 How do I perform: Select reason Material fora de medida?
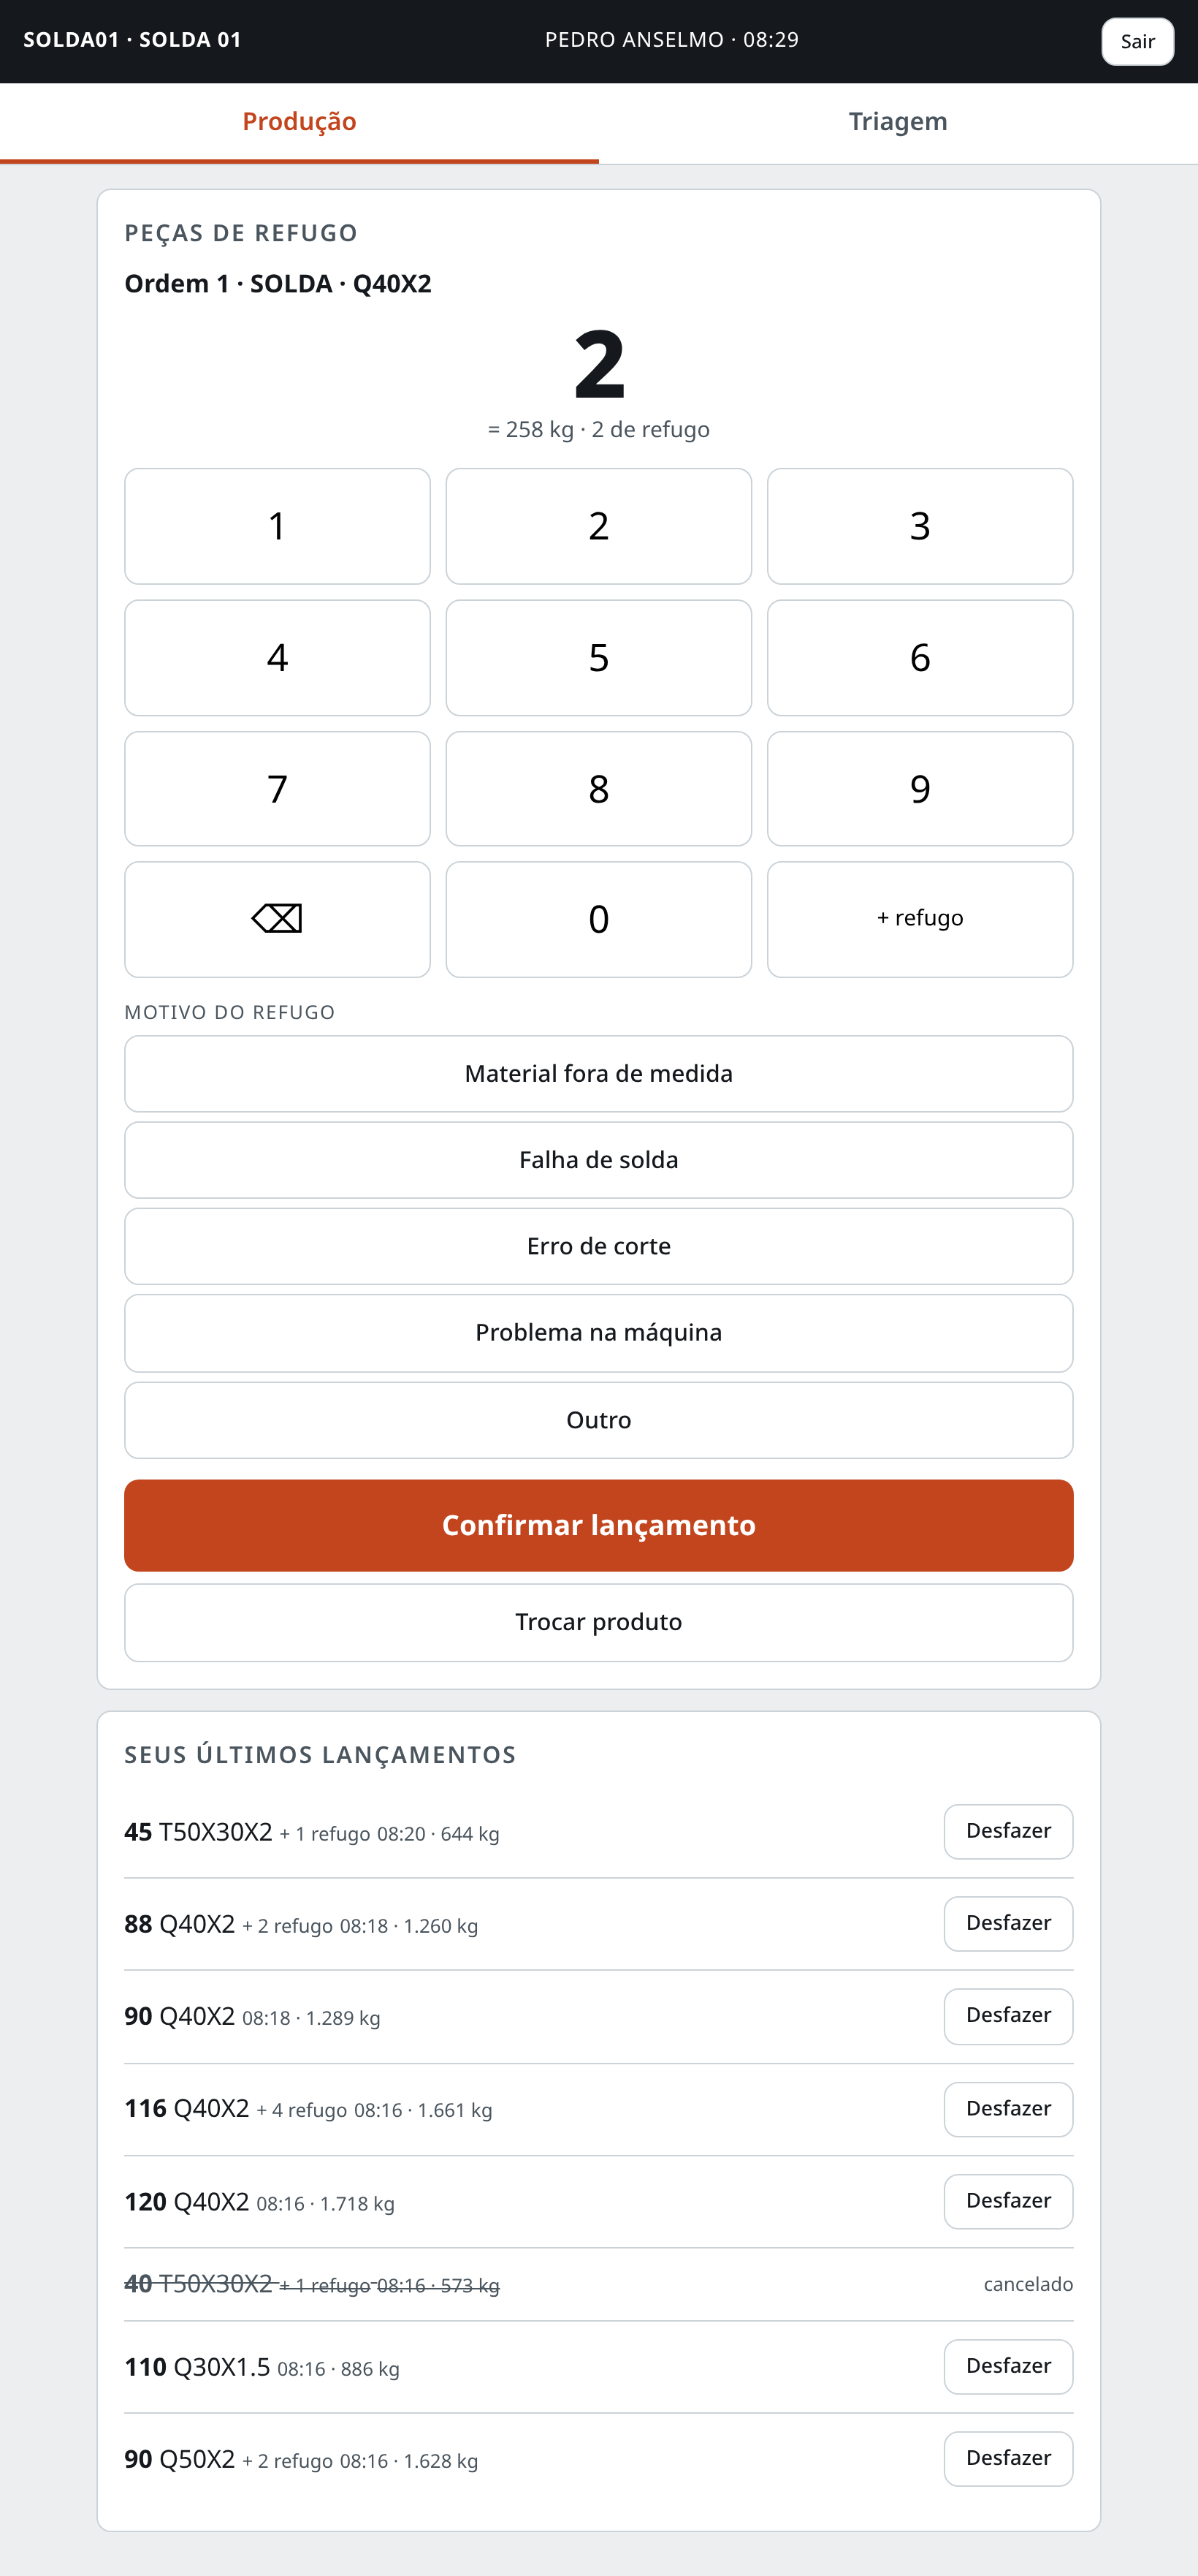click(598, 1074)
